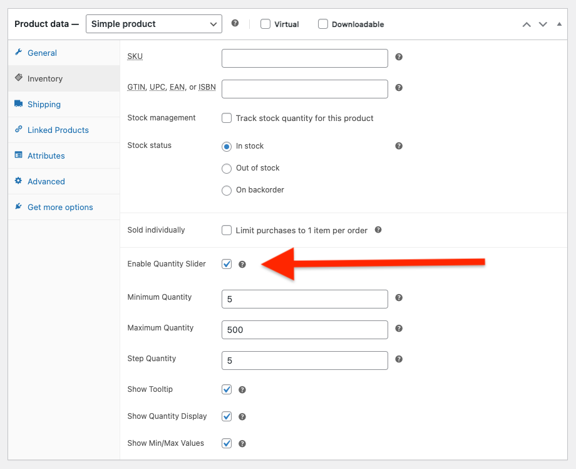This screenshot has height=469, width=576.
Task: Open the Simple product type dropdown
Action: (153, 24)
